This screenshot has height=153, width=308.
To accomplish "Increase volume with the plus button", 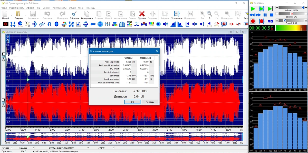I will pyautogui.click(x=306, y=7).
